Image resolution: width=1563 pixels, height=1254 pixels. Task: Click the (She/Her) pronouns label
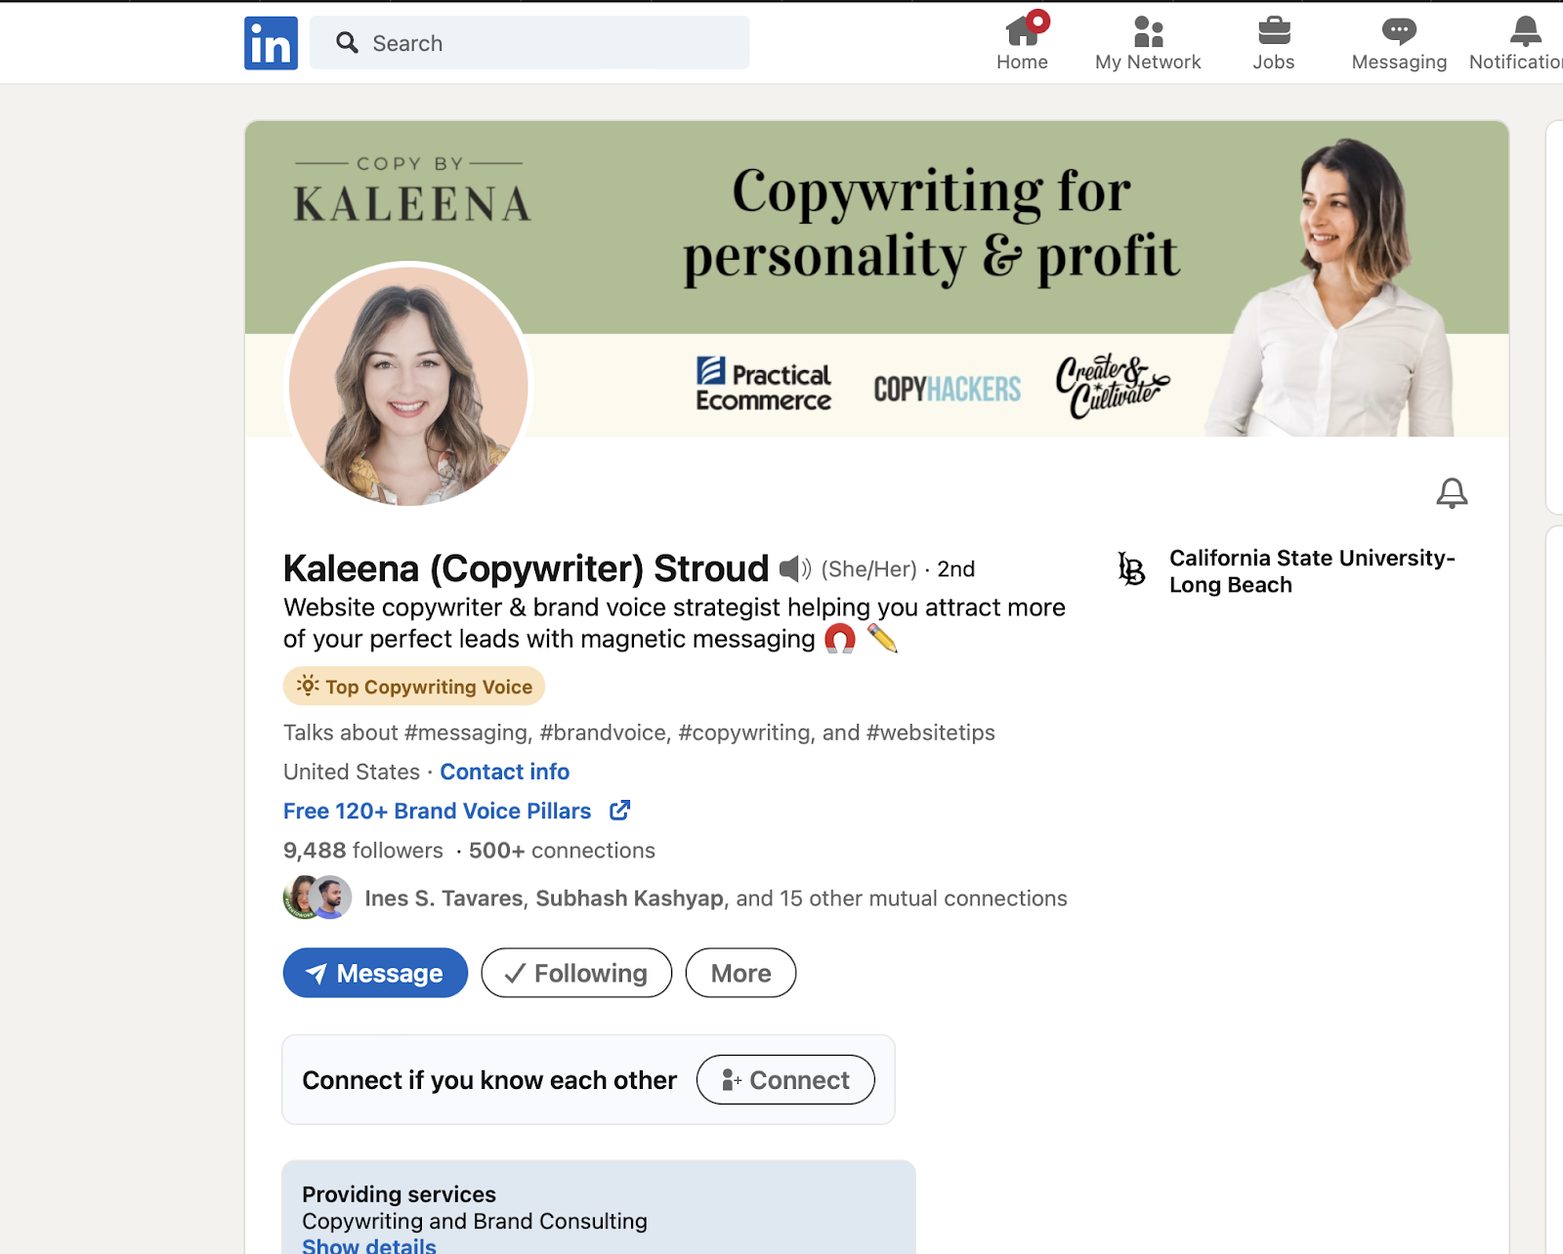[x=868, y=569]
